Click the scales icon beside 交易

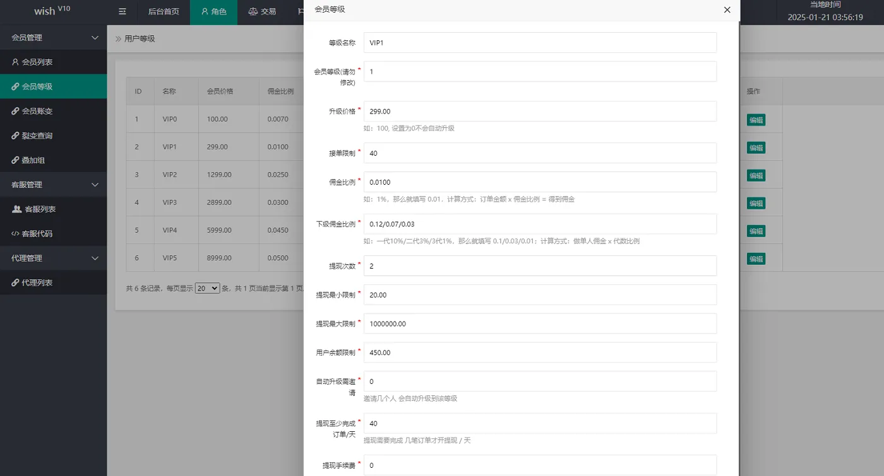tap(252, 11)
